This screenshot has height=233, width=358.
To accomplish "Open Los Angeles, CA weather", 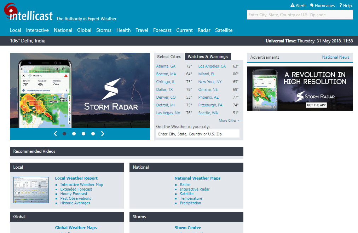I will click(x=212, y=66).
